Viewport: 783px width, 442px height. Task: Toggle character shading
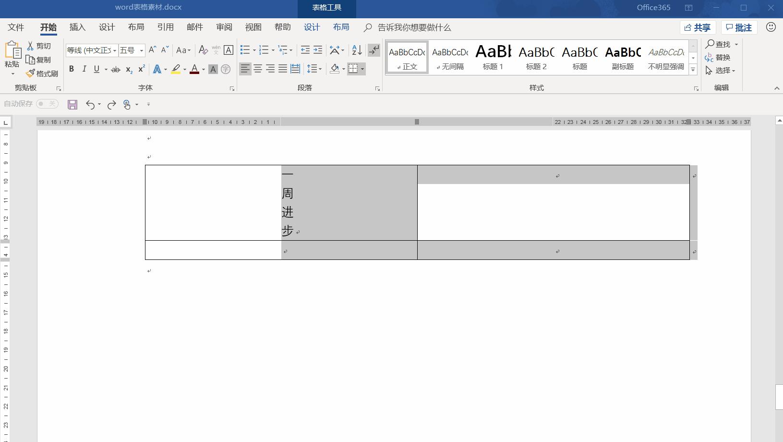[x=213, y=69]
